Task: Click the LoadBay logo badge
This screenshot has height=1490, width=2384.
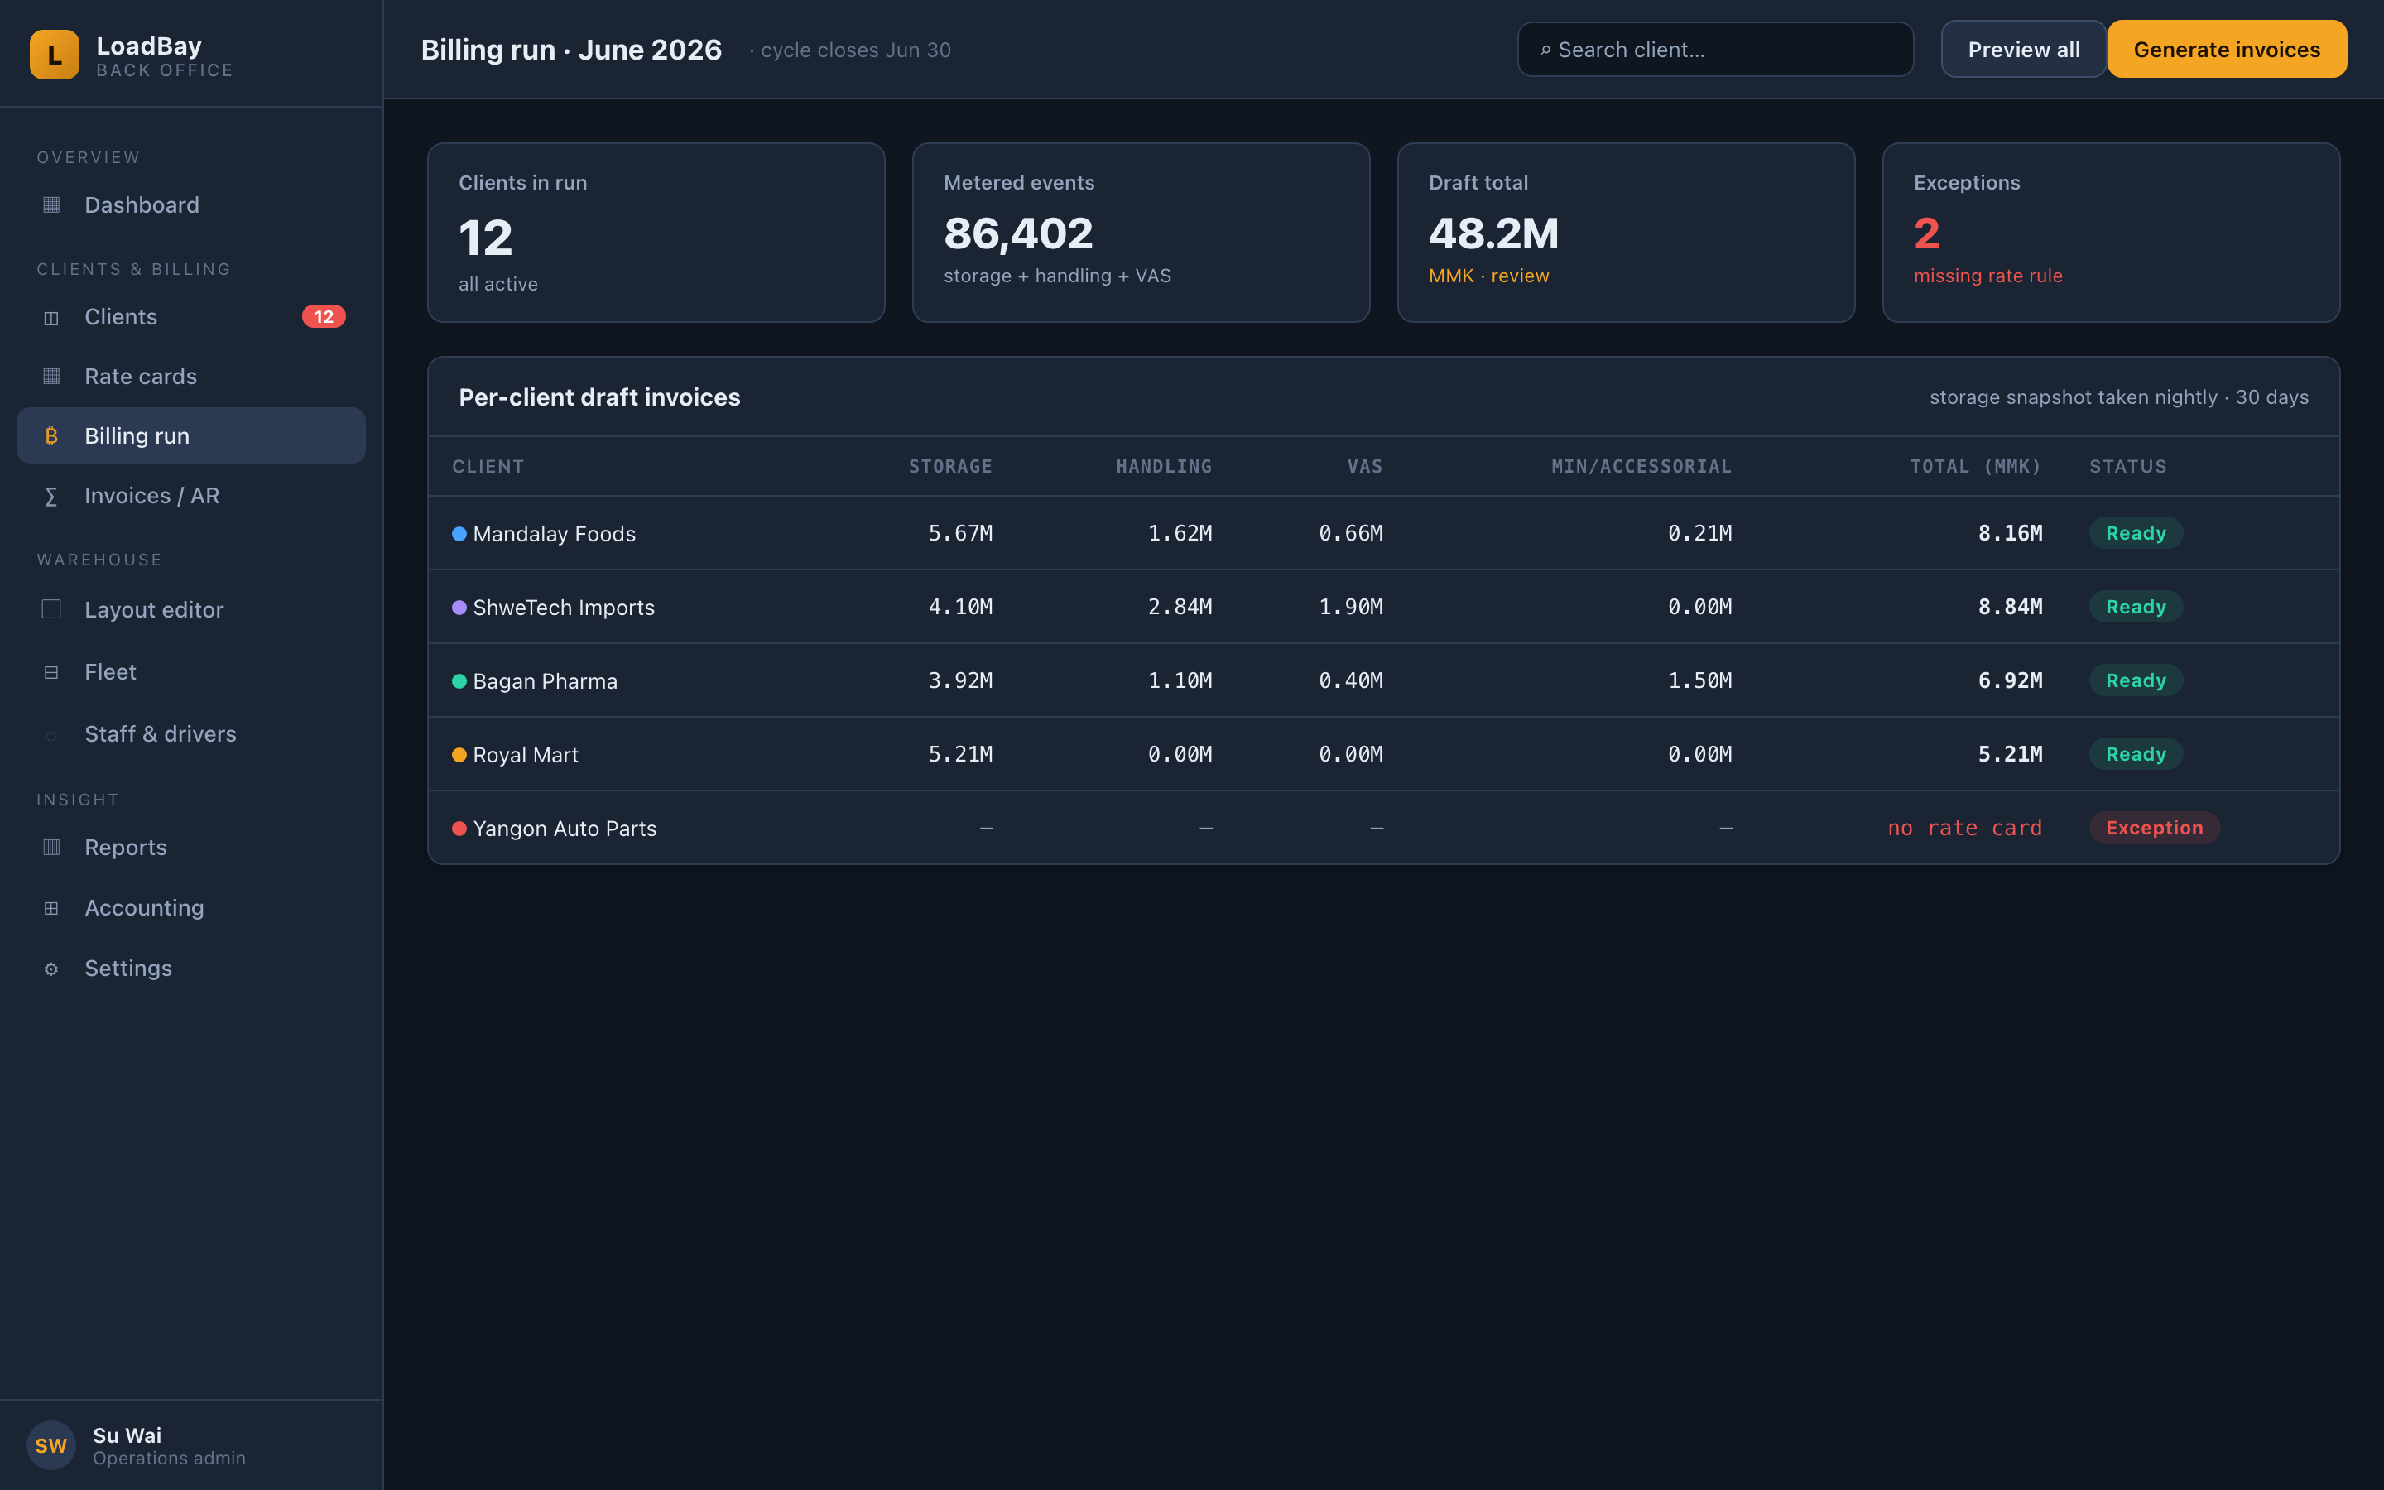Action: (x=54, y=54)
